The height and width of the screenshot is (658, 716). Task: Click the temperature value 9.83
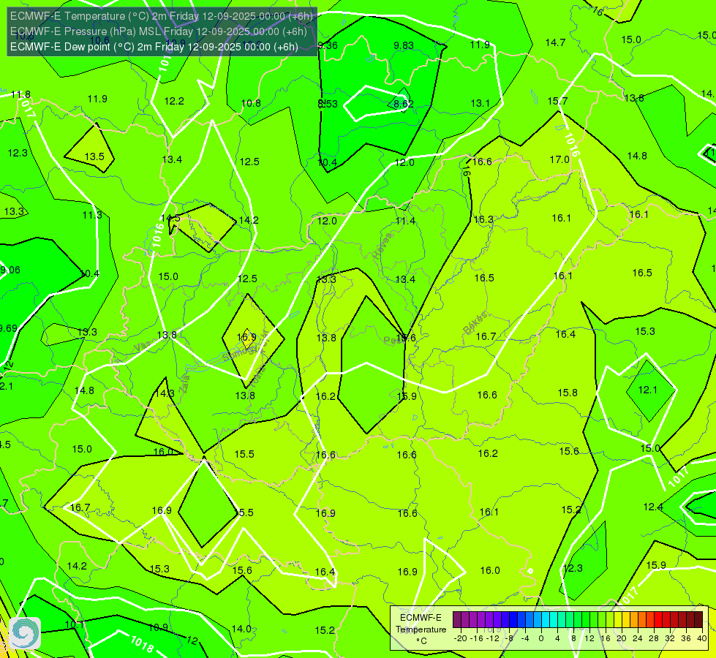click(404, 45)
